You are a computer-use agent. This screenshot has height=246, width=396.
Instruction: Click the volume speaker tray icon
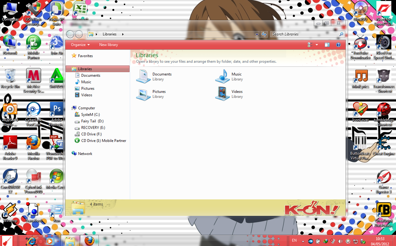(340, 241)
